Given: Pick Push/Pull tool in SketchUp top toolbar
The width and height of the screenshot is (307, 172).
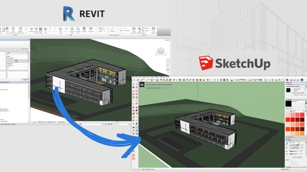Looking at the screenshot, I should (157, 80).
